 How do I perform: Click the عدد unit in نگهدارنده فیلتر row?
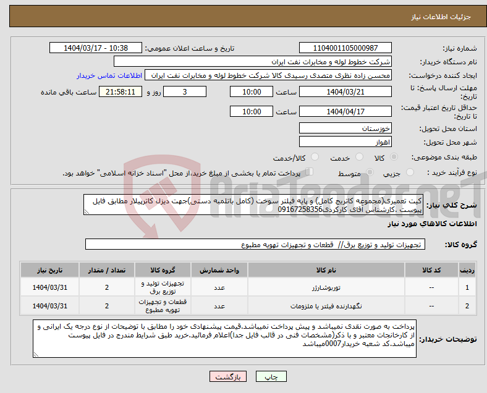click(219, 306)
